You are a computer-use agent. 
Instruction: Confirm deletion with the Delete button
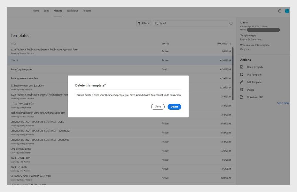[174, 107]
